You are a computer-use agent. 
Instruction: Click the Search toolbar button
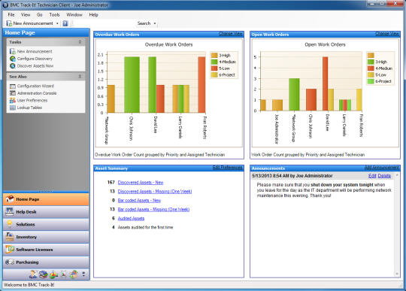click(x=144, y=23)
